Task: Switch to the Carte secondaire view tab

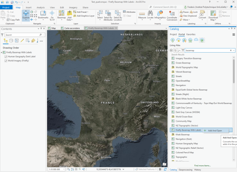Action: (70, 28)
